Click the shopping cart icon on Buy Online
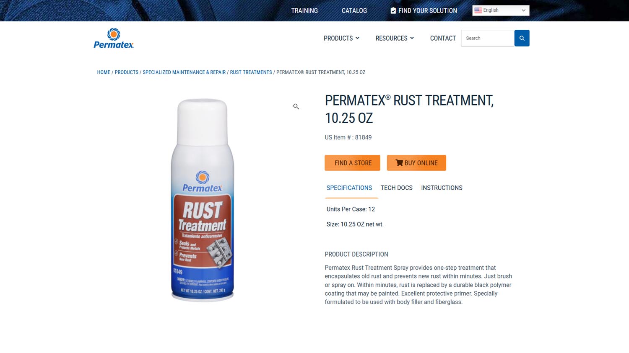629x353 pixels. [x=399, y=163]
